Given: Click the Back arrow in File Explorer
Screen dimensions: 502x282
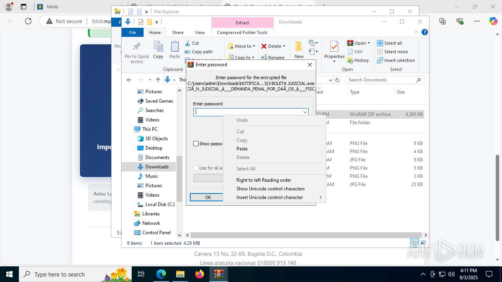Looking at the screenshot, I should (x=129, y=80).
